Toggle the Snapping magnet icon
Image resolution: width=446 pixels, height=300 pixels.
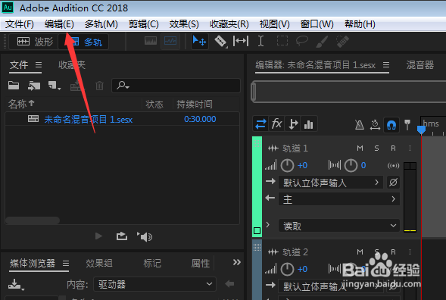point(391,125)
